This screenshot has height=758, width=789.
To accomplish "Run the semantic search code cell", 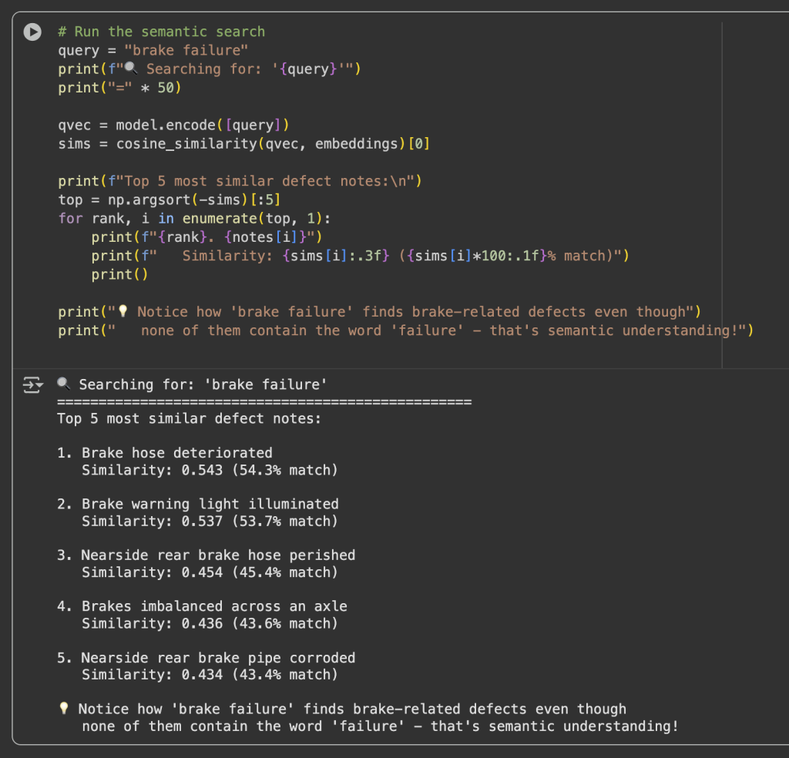I will [x=32, y=32].
